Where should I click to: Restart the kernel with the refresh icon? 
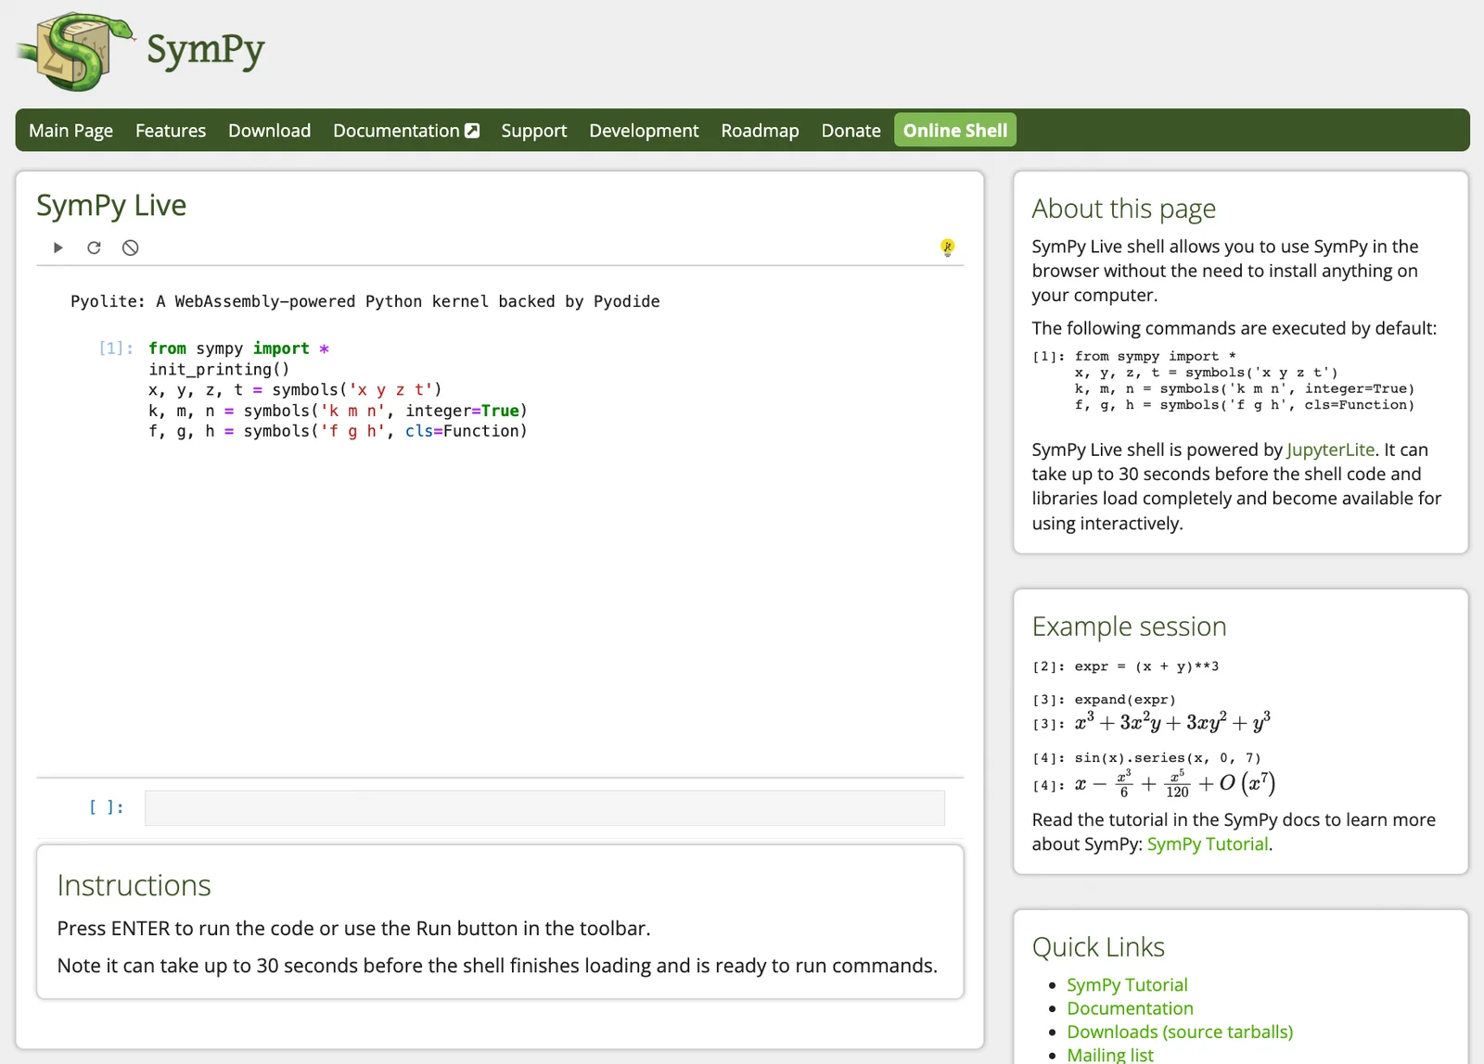(x=94, y=247)
